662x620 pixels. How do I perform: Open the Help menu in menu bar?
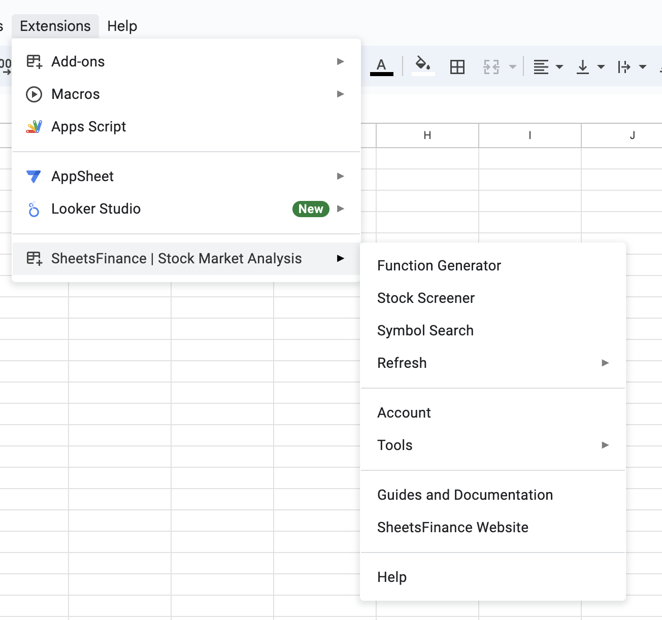(122, 26)
